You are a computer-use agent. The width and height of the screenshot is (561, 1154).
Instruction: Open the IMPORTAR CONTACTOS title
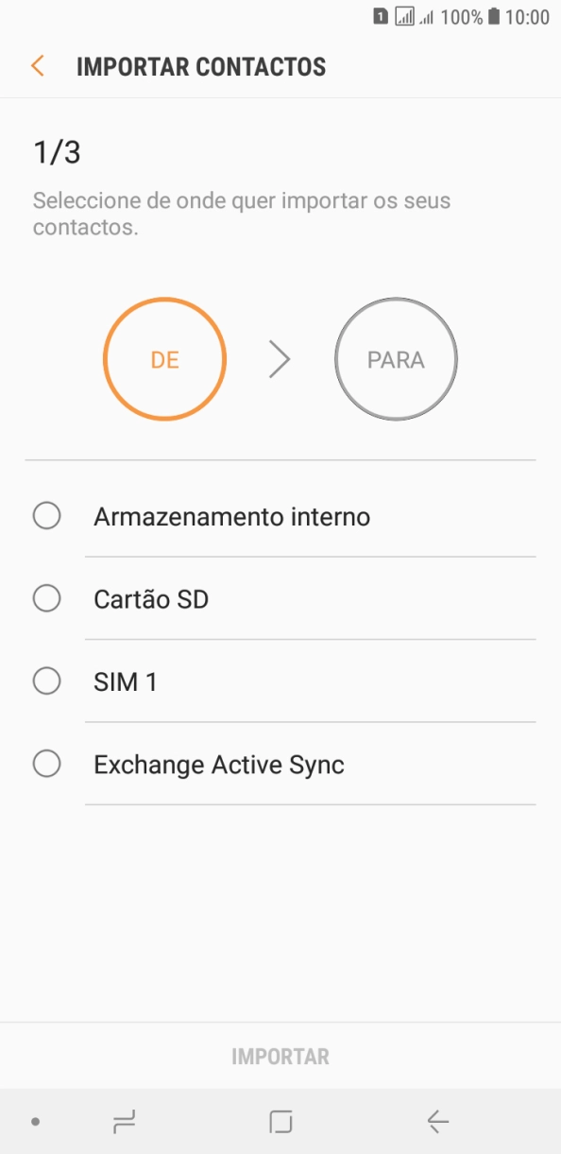[x=201, y=66]
